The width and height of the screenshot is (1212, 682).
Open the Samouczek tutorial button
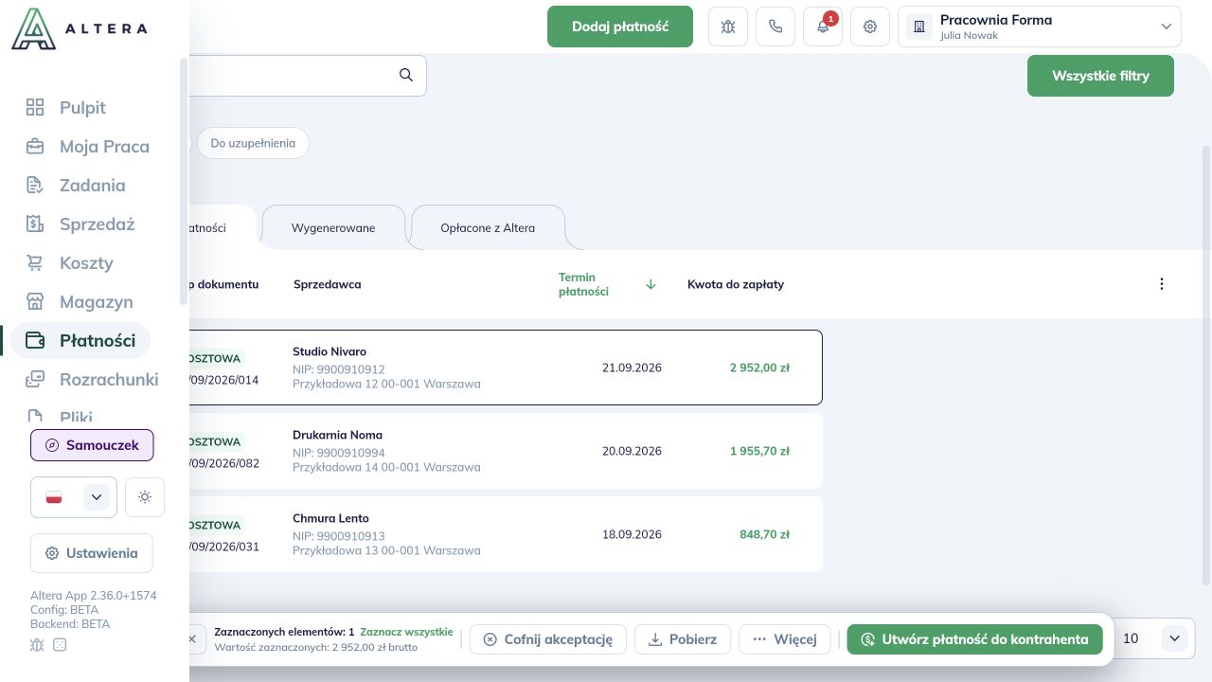(x=92, y=445)
